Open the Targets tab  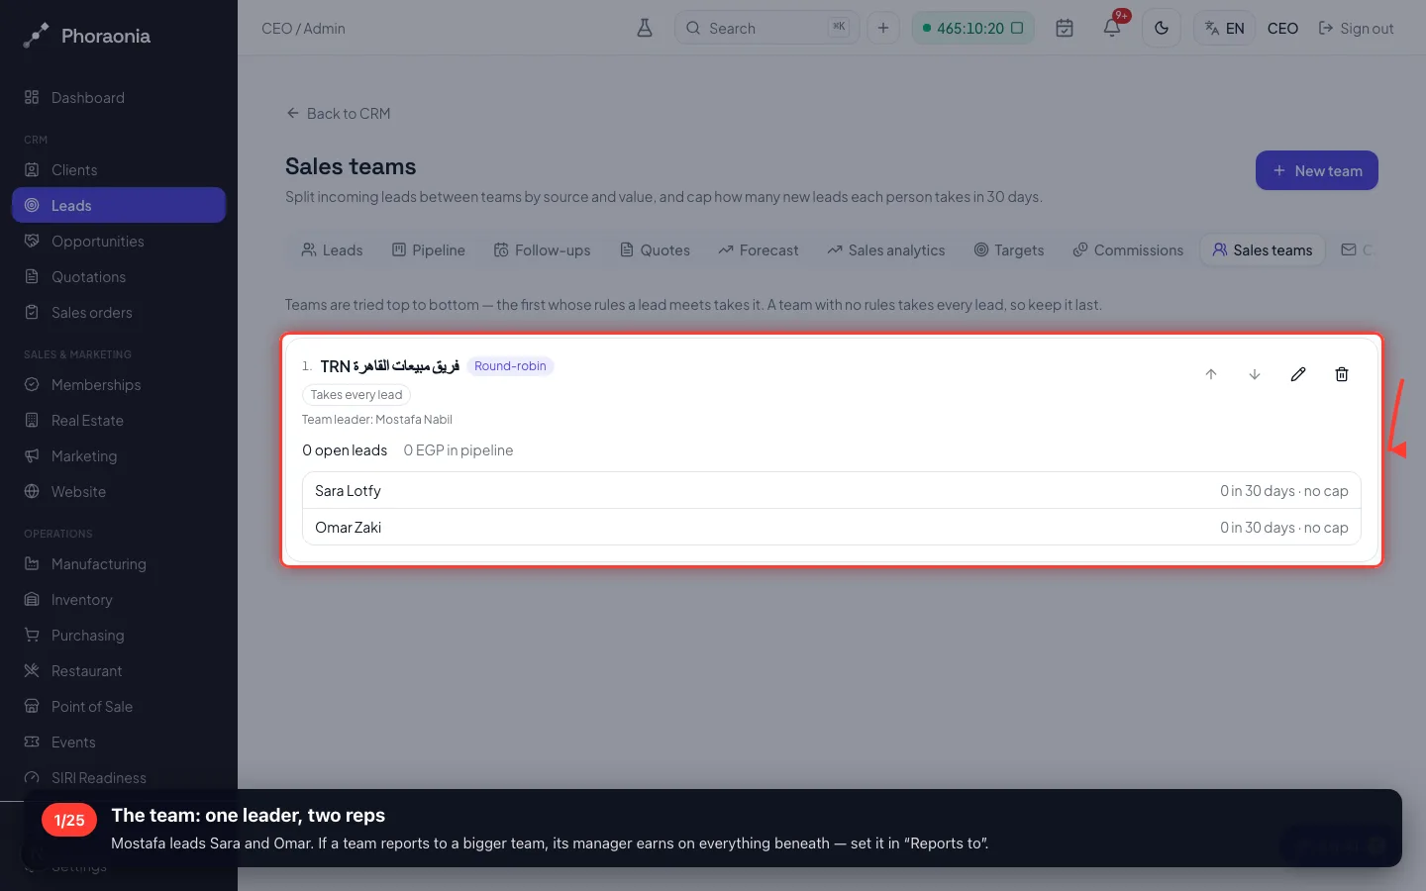[x=1009, y=250]
